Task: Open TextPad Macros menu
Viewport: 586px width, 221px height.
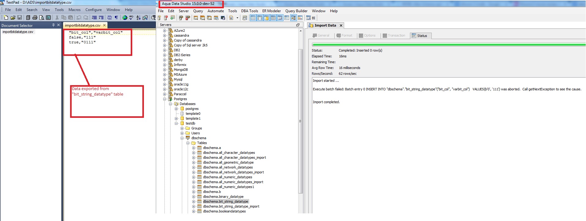Action: coord(74,10)
